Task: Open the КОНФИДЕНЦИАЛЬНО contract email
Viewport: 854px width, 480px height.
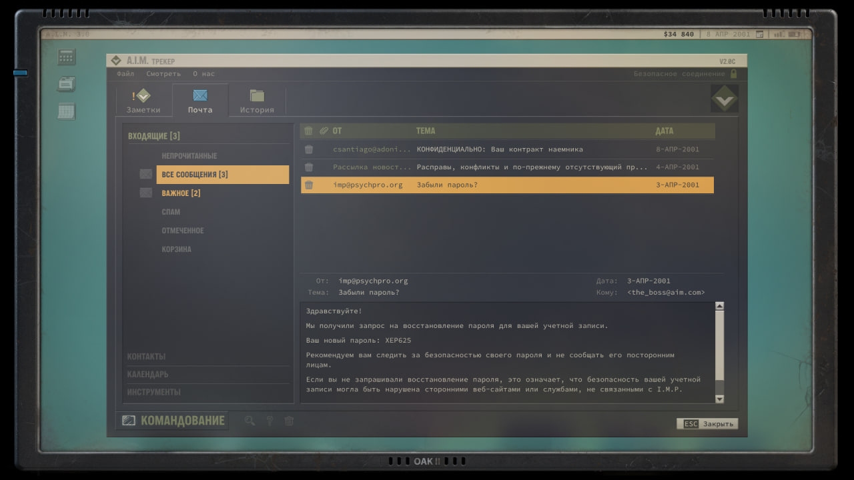Action: (x=507, y=149)
